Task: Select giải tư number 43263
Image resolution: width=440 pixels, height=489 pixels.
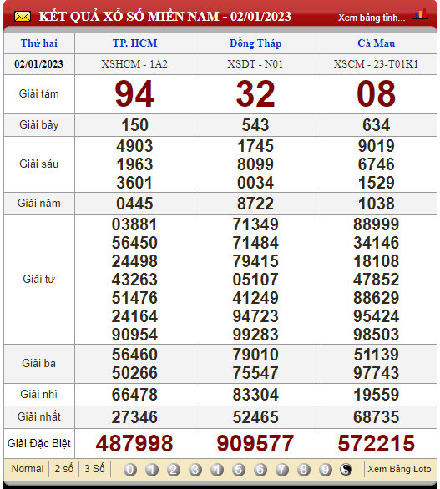Action: (134, 280)
